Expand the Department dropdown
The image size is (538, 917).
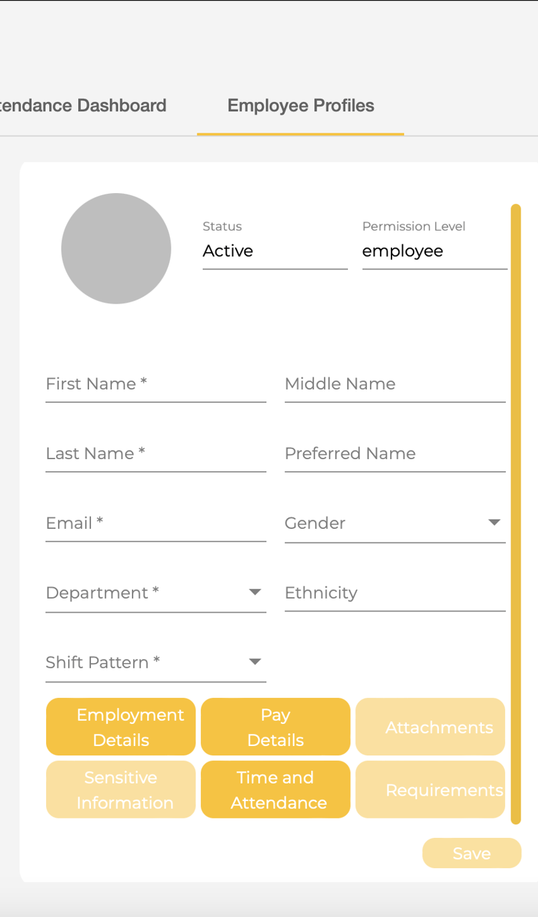pos(254,591)
